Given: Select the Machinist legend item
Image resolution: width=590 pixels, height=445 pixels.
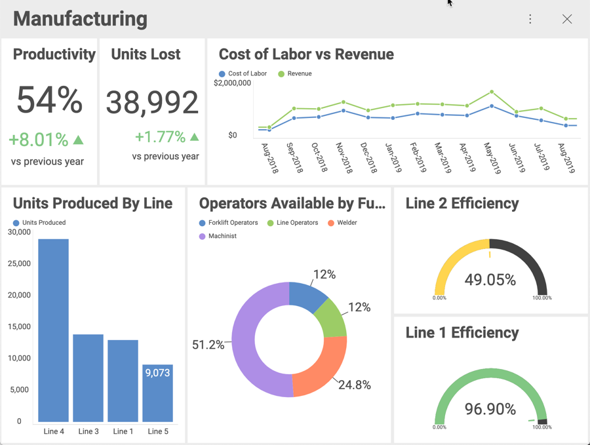Looking at the screenshot, I should click(218, 236).
